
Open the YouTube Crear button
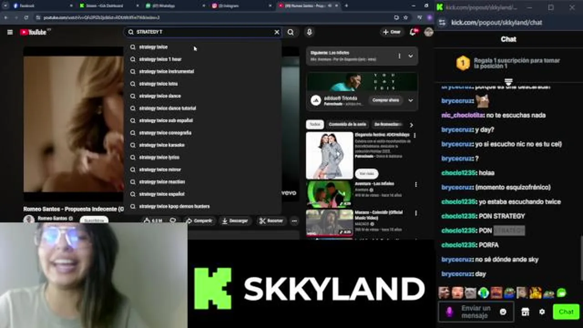392,32
